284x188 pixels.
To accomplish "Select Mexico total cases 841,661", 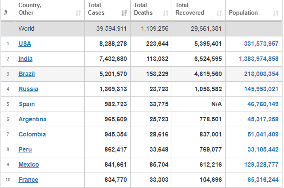I will tap(115, 165).
